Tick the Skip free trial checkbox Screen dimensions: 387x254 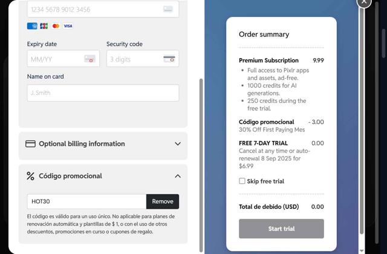242,181
